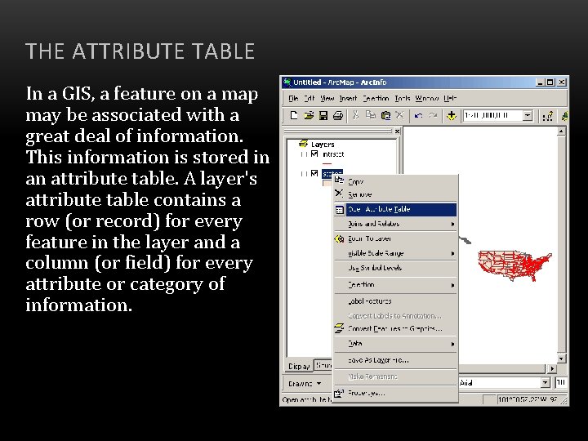Choose Use Symbol Levels
This screenshot has width=588, height=441.
[395, 268]
